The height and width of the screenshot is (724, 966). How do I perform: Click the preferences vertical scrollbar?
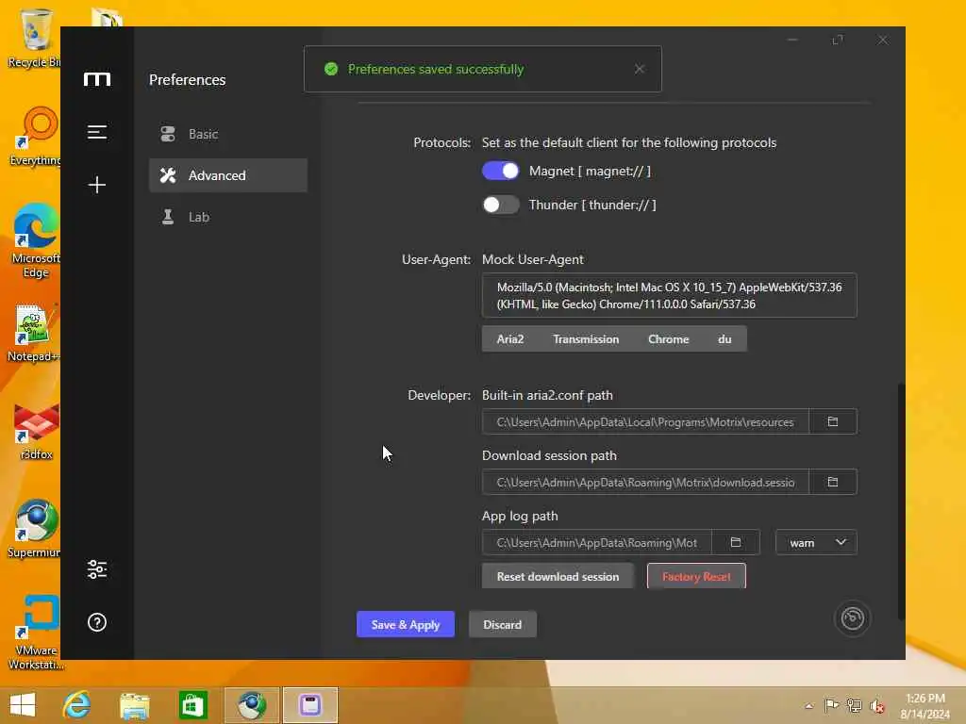coord(901,502)
